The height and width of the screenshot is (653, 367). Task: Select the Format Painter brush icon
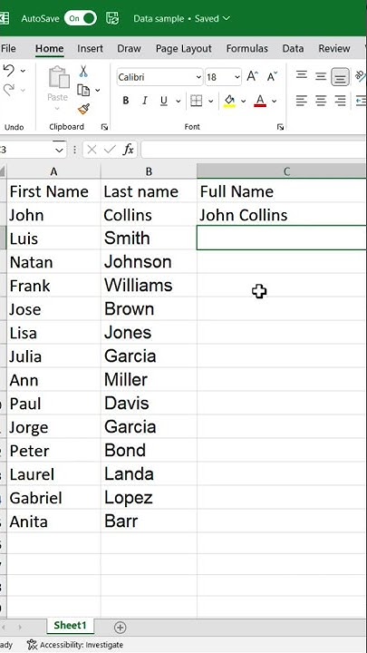83,109
